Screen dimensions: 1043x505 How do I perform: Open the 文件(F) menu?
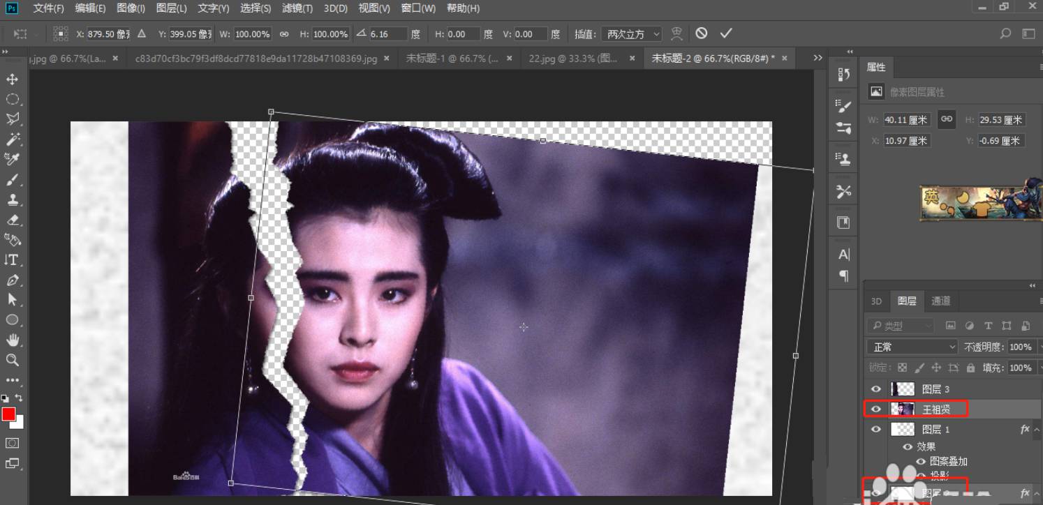49,8
